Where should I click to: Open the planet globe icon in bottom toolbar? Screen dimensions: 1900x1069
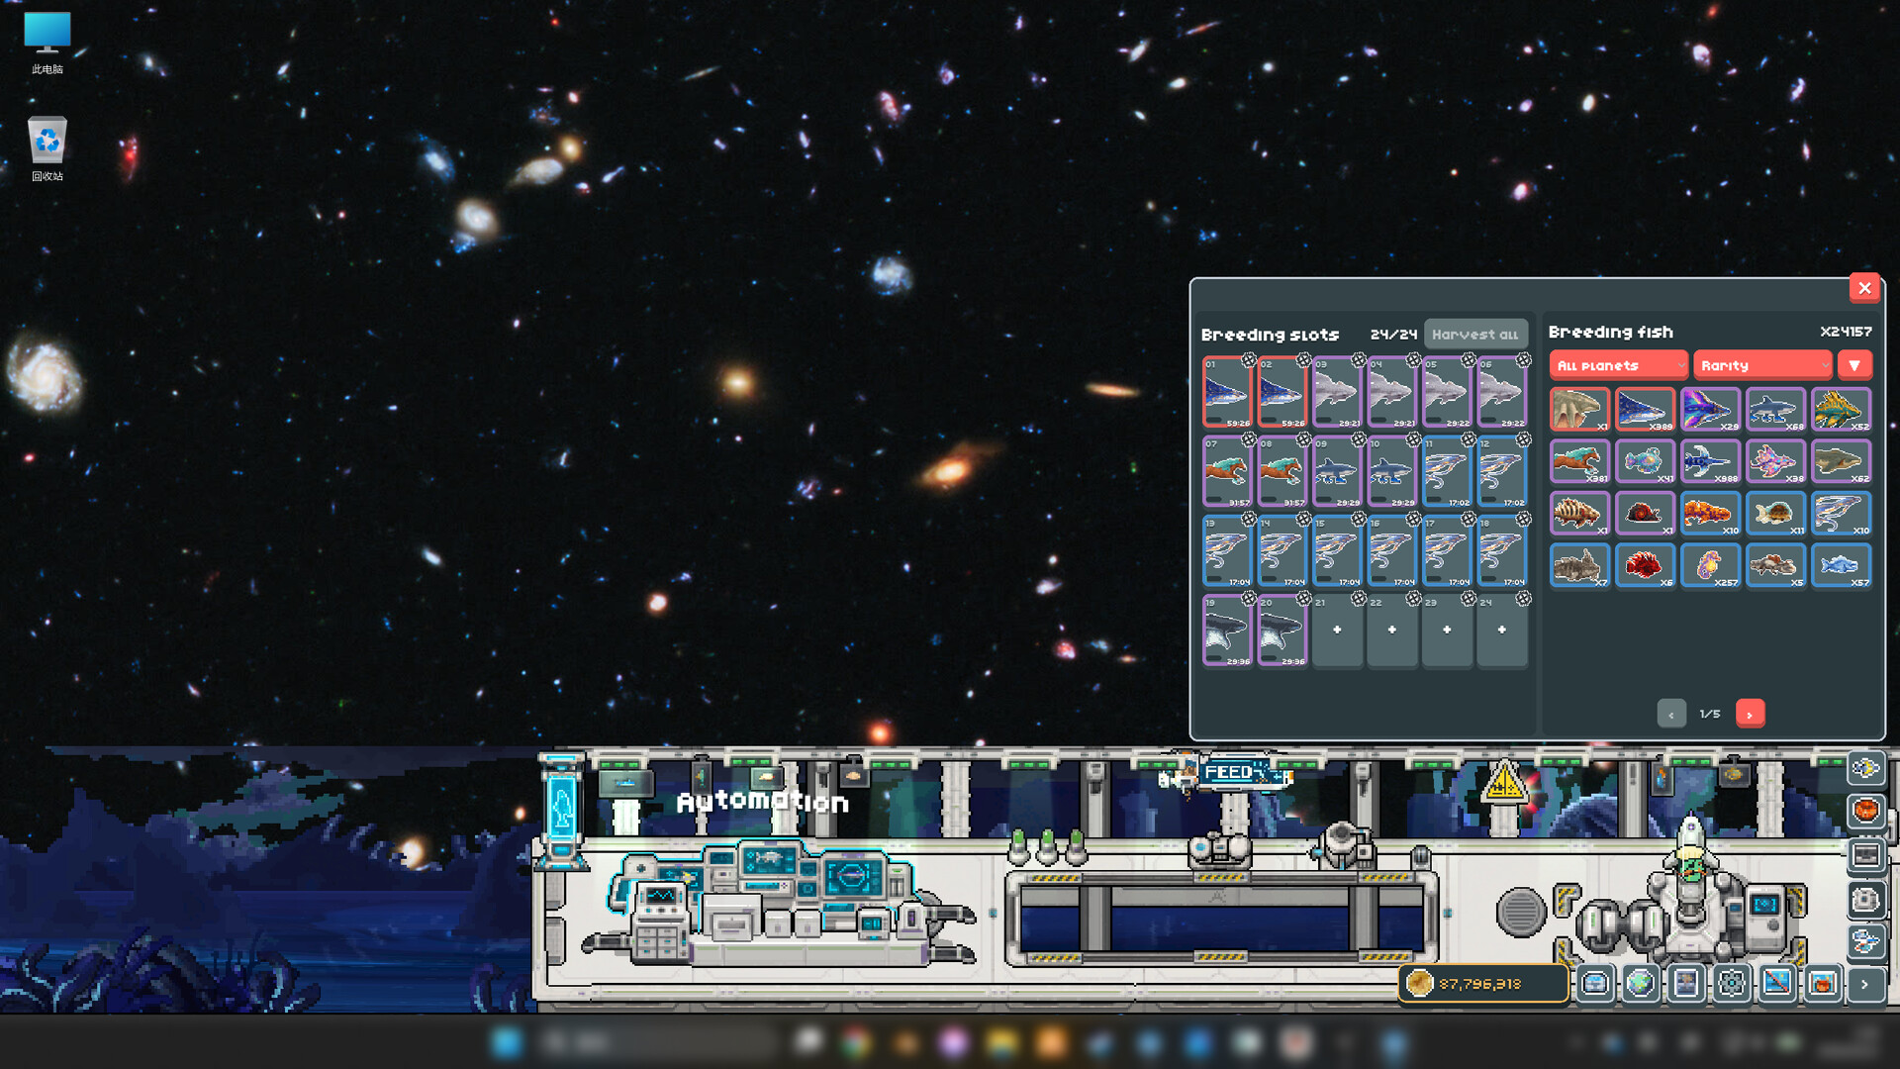1641,984
